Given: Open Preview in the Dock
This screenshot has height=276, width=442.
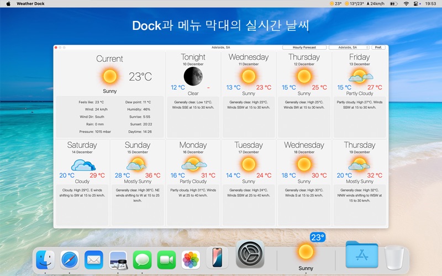Looking at the screenshot, I should click(x=118, y=260).
